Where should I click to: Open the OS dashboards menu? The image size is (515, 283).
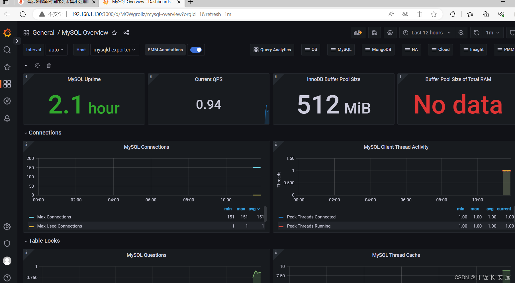[311, 50]
